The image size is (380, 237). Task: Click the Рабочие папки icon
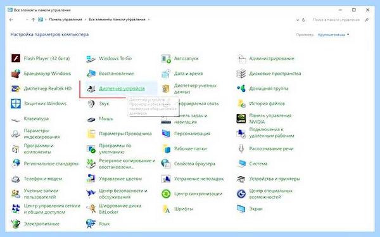pyautogui.click(x=166, y=149)
